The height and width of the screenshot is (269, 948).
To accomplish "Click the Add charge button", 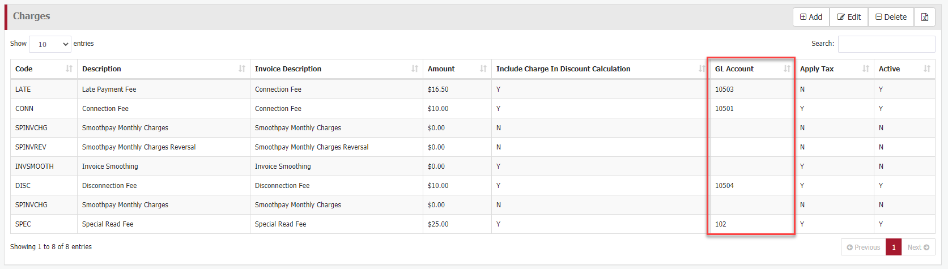I will click(x=811, y=17).
